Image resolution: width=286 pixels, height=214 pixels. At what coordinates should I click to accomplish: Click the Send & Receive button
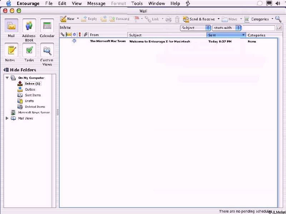click(199, 19)
